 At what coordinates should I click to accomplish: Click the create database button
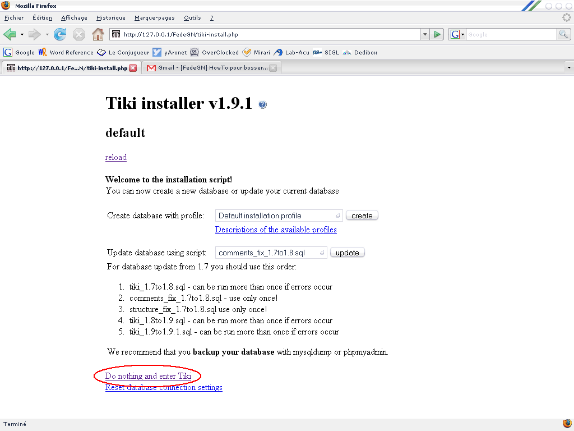(362, 215)
